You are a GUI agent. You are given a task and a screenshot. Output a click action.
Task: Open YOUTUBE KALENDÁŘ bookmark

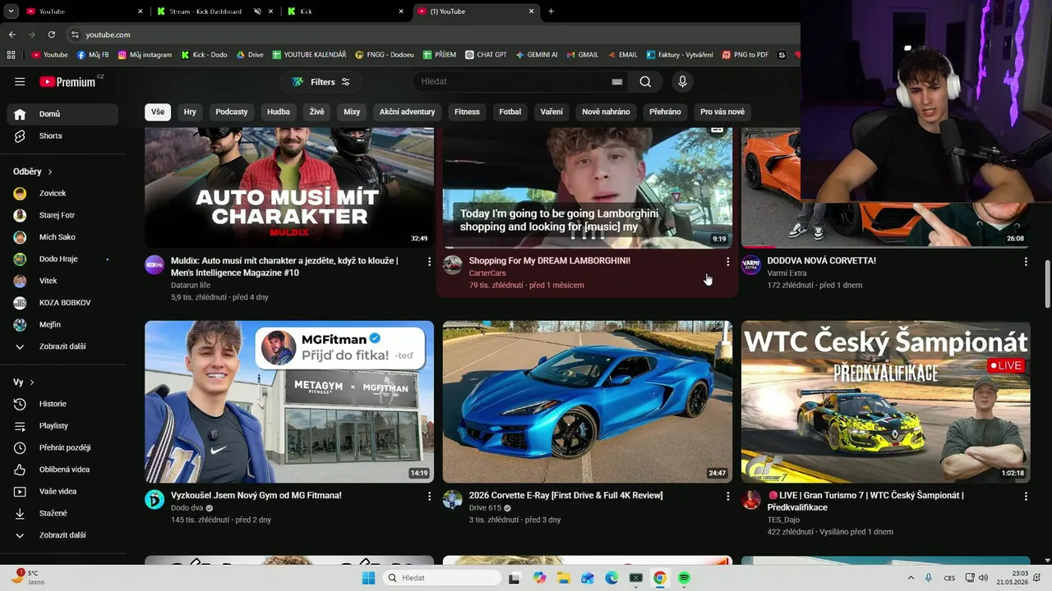[309, 55]
